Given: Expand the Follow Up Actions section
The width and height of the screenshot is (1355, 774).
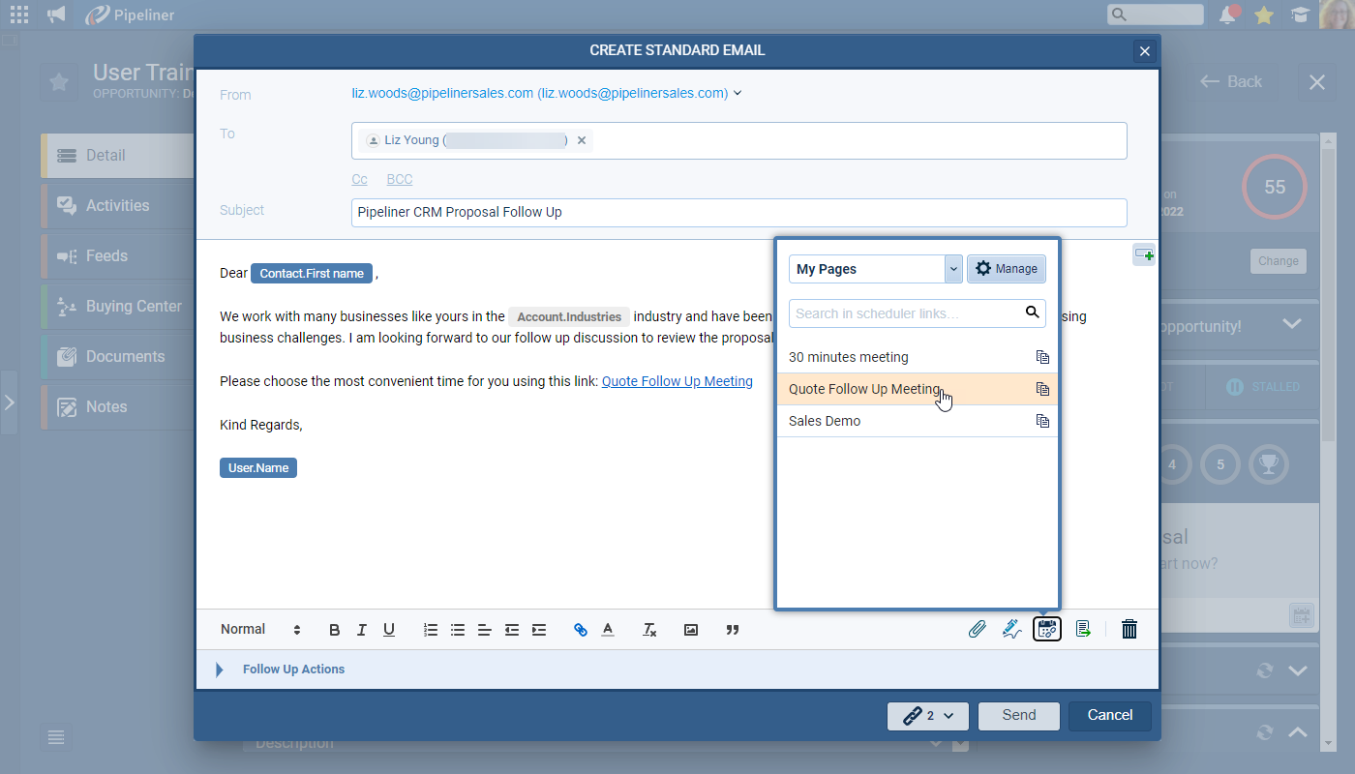Looking at the screenshot, I should 220,670.
